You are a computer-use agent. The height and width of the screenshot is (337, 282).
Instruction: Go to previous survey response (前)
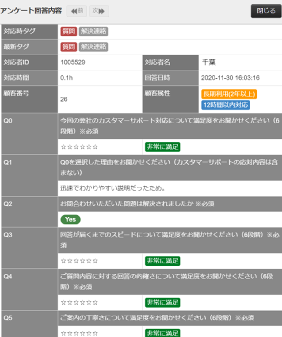coord(77,11)
